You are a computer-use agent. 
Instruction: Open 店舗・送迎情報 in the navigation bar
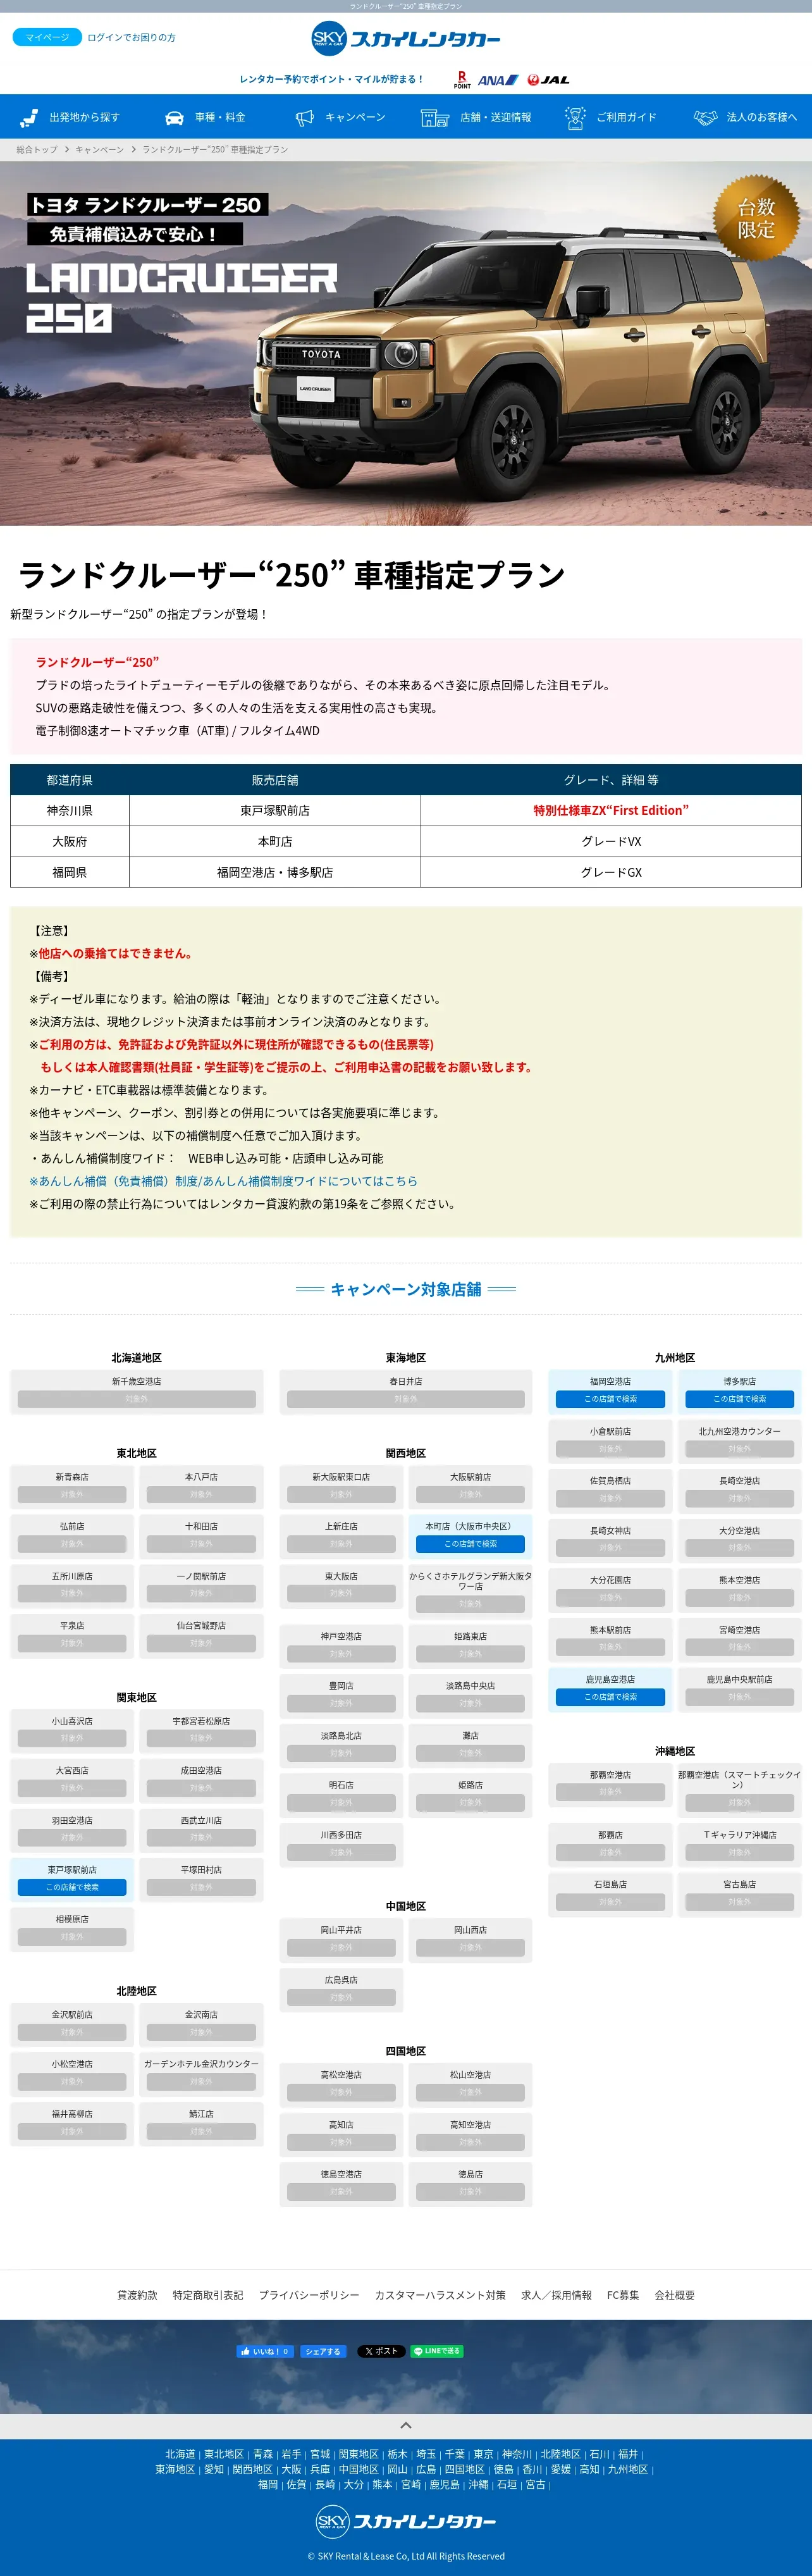[496, 118]
